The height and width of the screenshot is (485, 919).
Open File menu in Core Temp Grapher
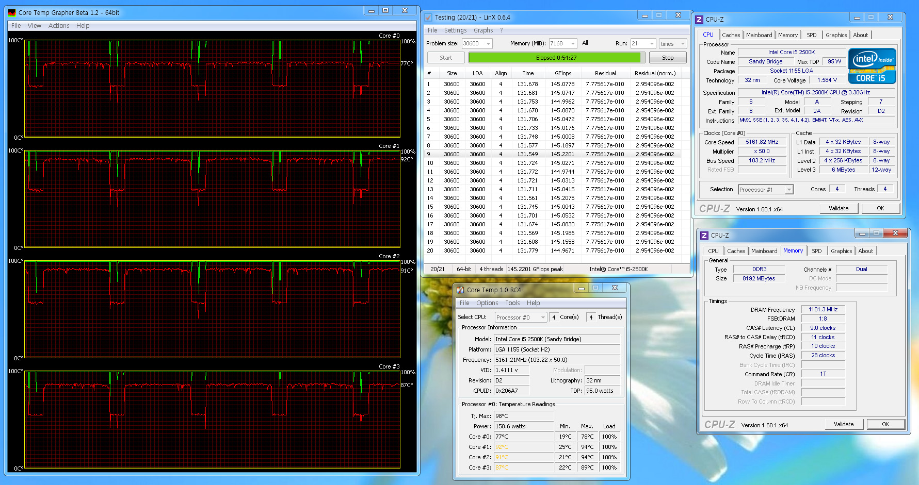coord(16,26)
